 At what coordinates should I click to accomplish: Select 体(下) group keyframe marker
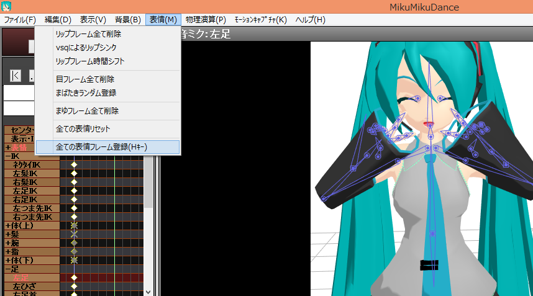(x=74, y=261)
